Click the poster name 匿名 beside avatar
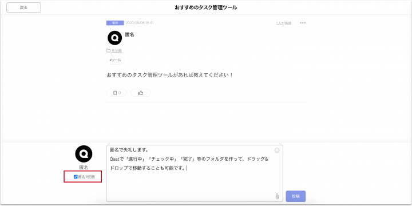412x206 pixels. click(129, 34)
